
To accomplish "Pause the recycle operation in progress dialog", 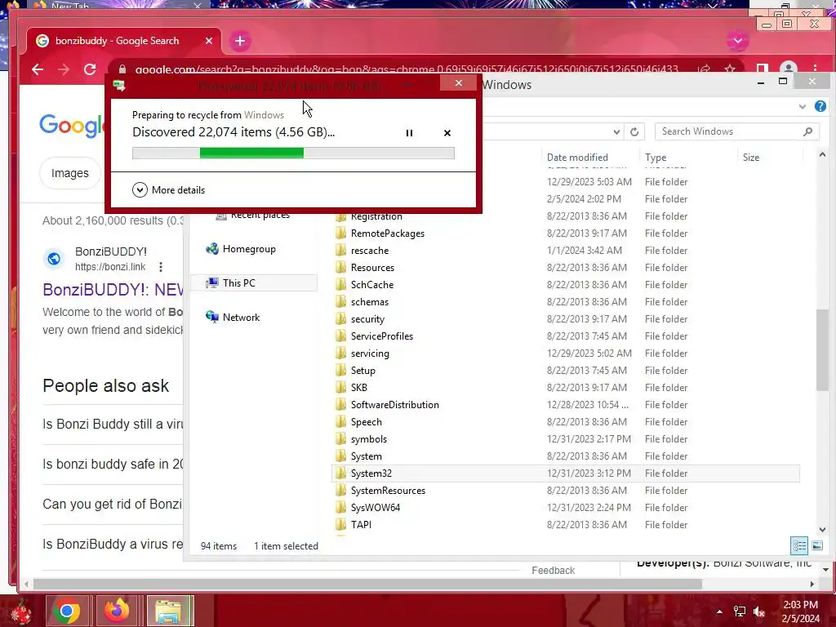I will tap(410, 133).
